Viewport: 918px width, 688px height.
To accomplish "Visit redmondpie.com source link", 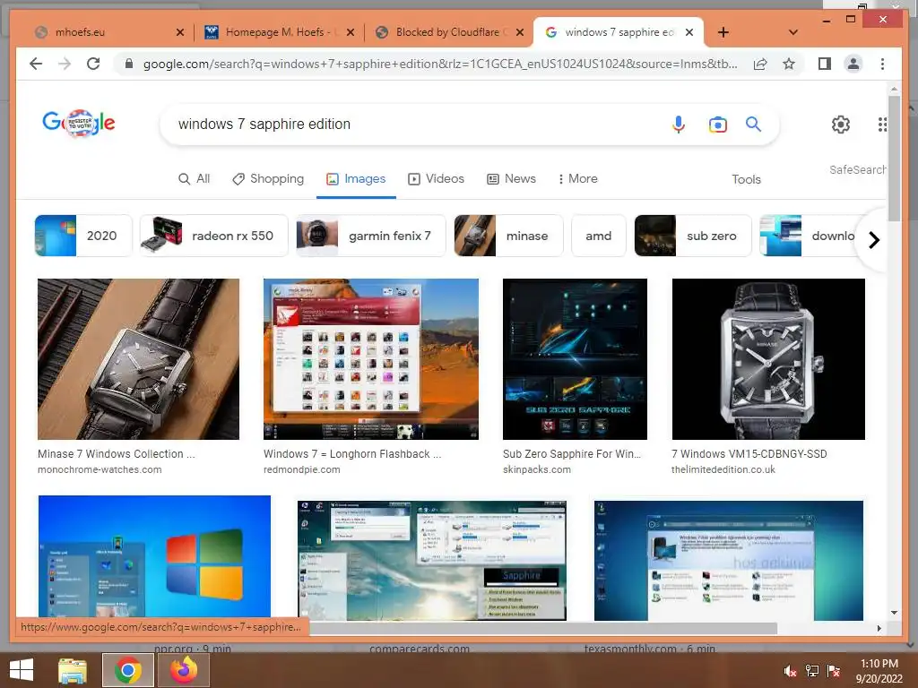I will point(301,469).
